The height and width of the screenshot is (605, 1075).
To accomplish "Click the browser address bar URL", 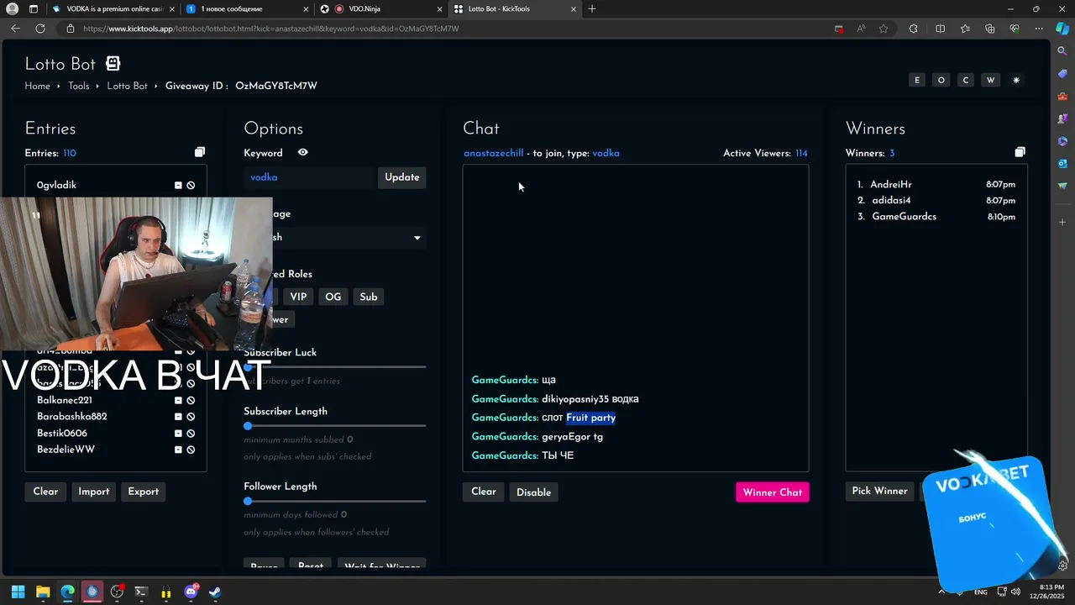I will (270, 29).
